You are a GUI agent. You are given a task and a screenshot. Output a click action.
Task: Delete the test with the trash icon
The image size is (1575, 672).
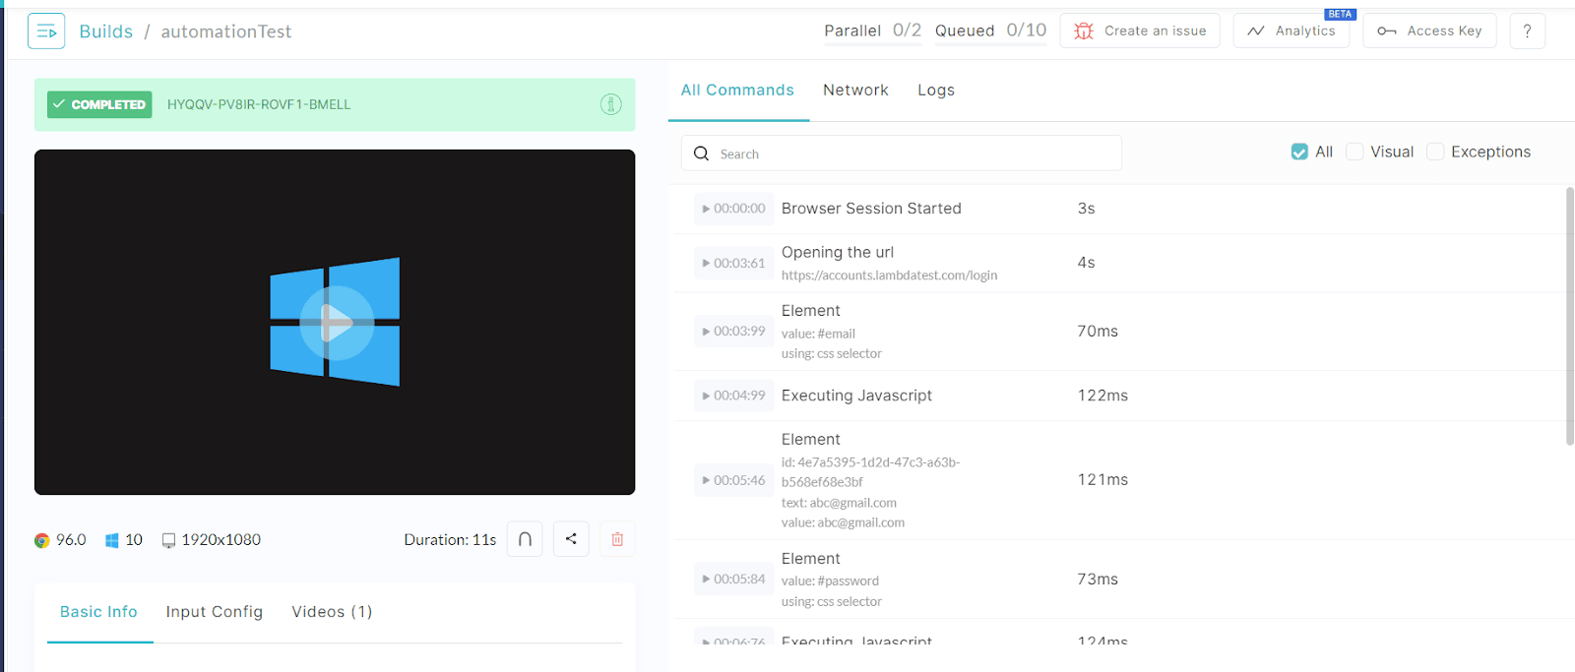point(617,539)
